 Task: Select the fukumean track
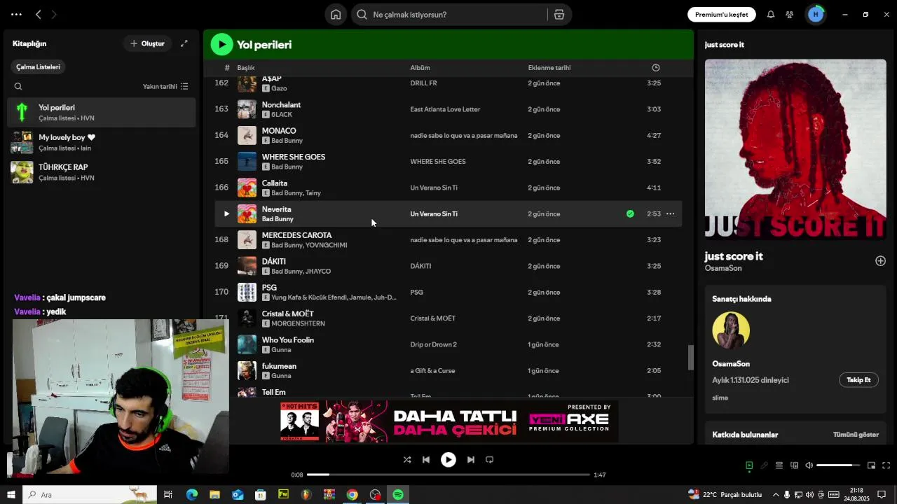coord(279,366)
